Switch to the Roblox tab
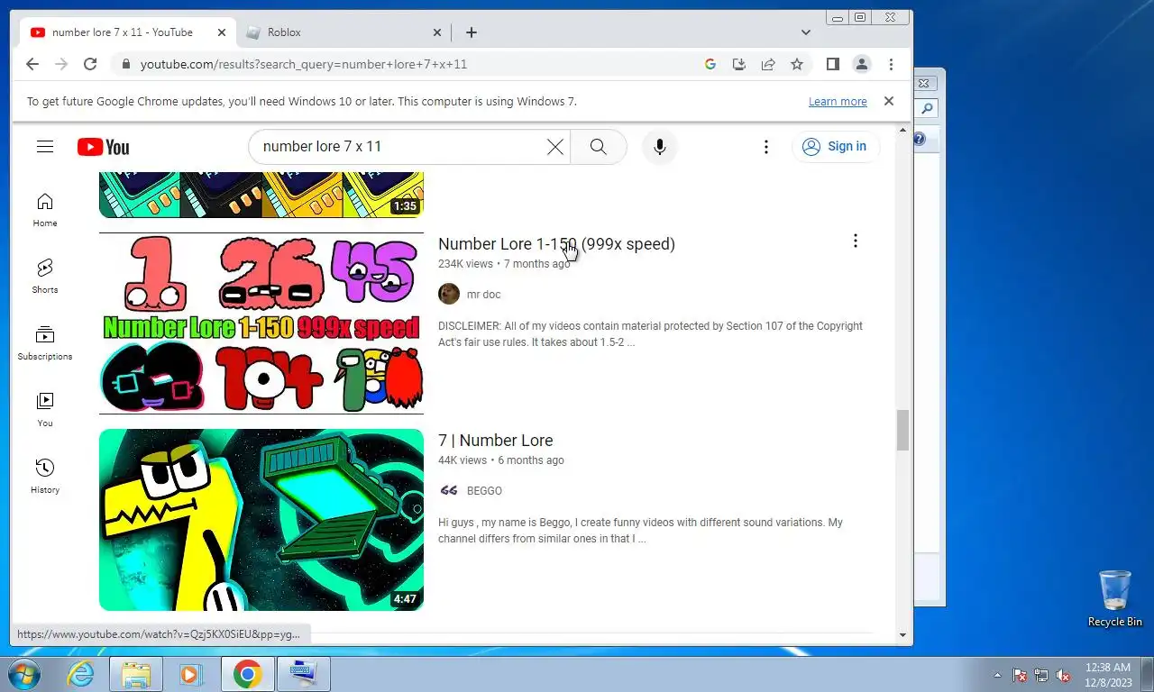Screen dimensions: 1154x692 click(x=343, y=32)
